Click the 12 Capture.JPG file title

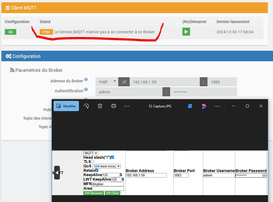tap(160, 106)
